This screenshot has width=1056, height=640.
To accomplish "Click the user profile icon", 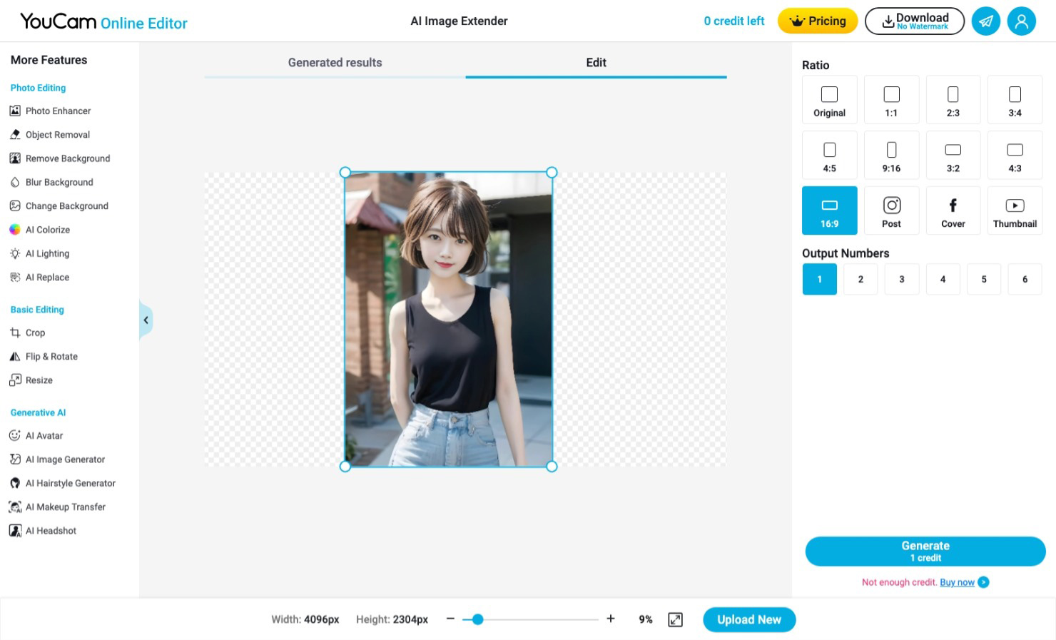I will tap(1021, 21).
